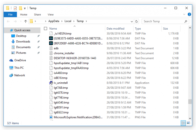Open Explorer help via question mark icon
The width and height of the screenshot is (196, 130).
click(189, 14)
